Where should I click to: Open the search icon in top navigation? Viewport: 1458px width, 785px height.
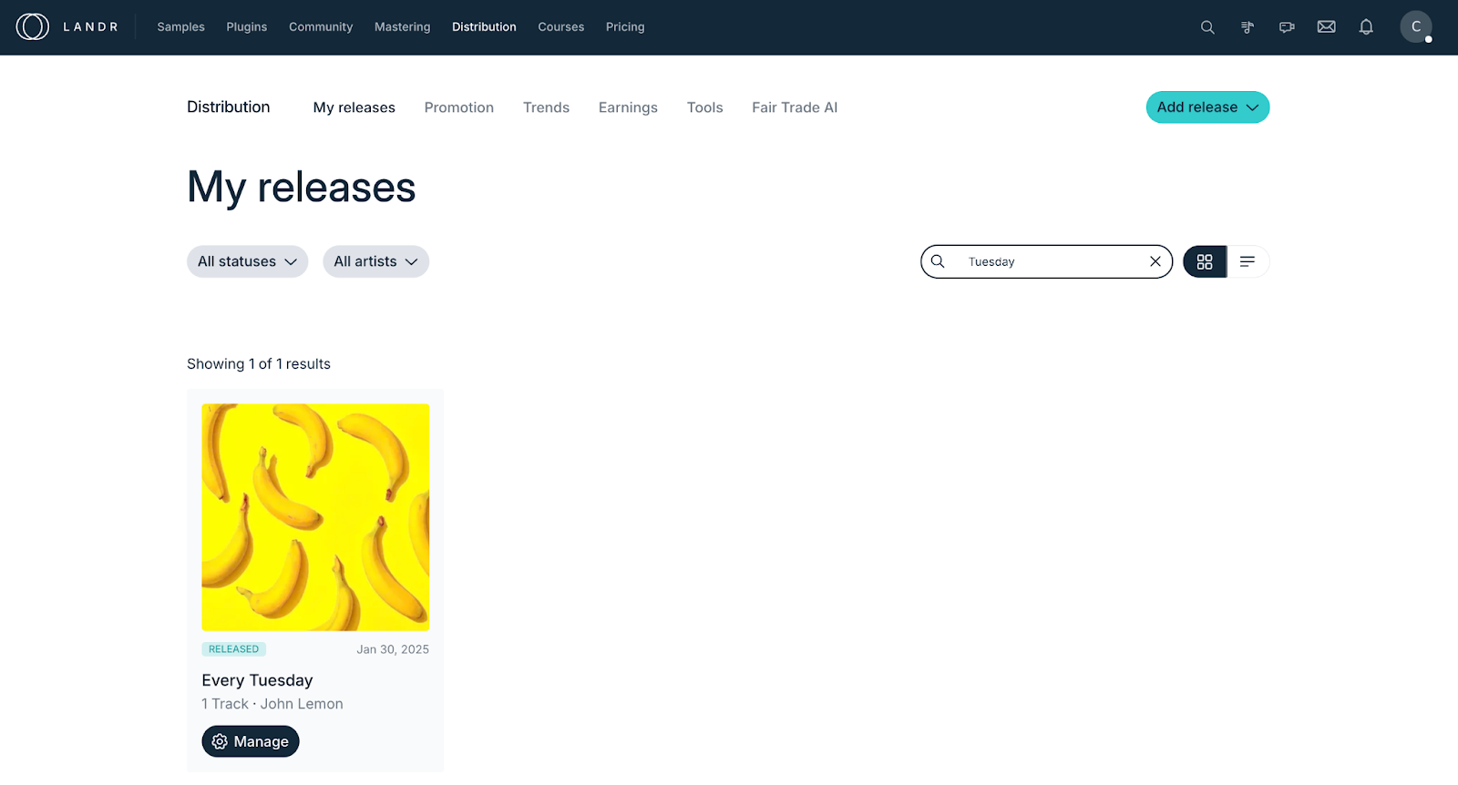(x=1207, y=27)
